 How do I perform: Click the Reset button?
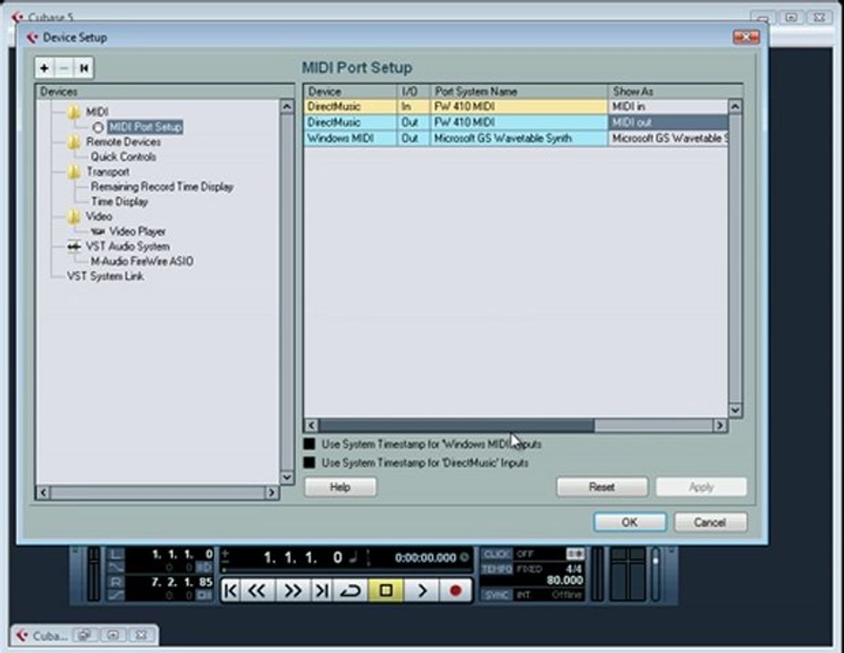point(602,487)
